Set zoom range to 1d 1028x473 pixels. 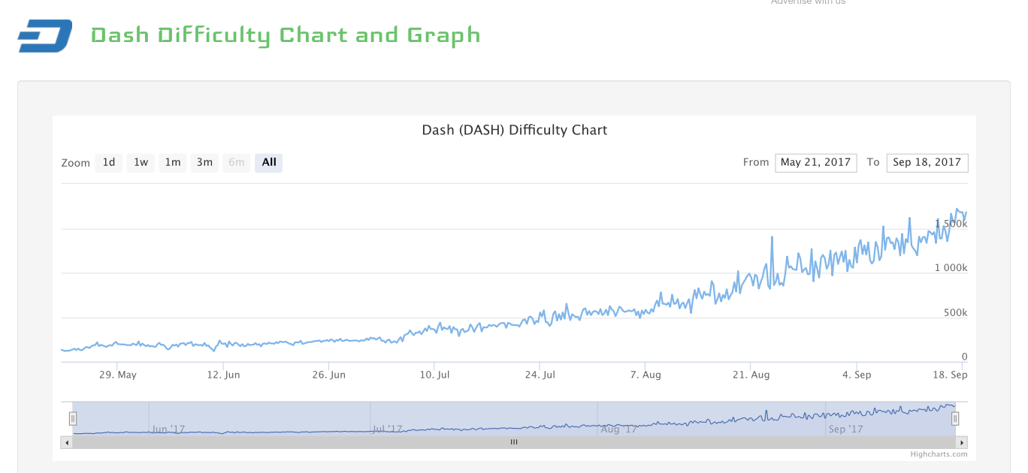tap(109, 162)
